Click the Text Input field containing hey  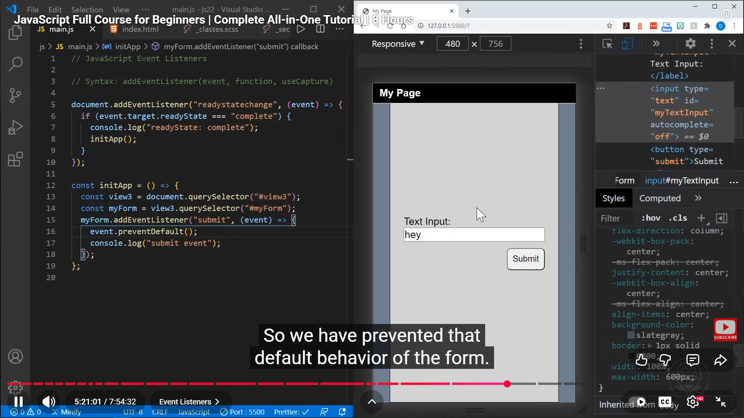[x=474, y=235]
